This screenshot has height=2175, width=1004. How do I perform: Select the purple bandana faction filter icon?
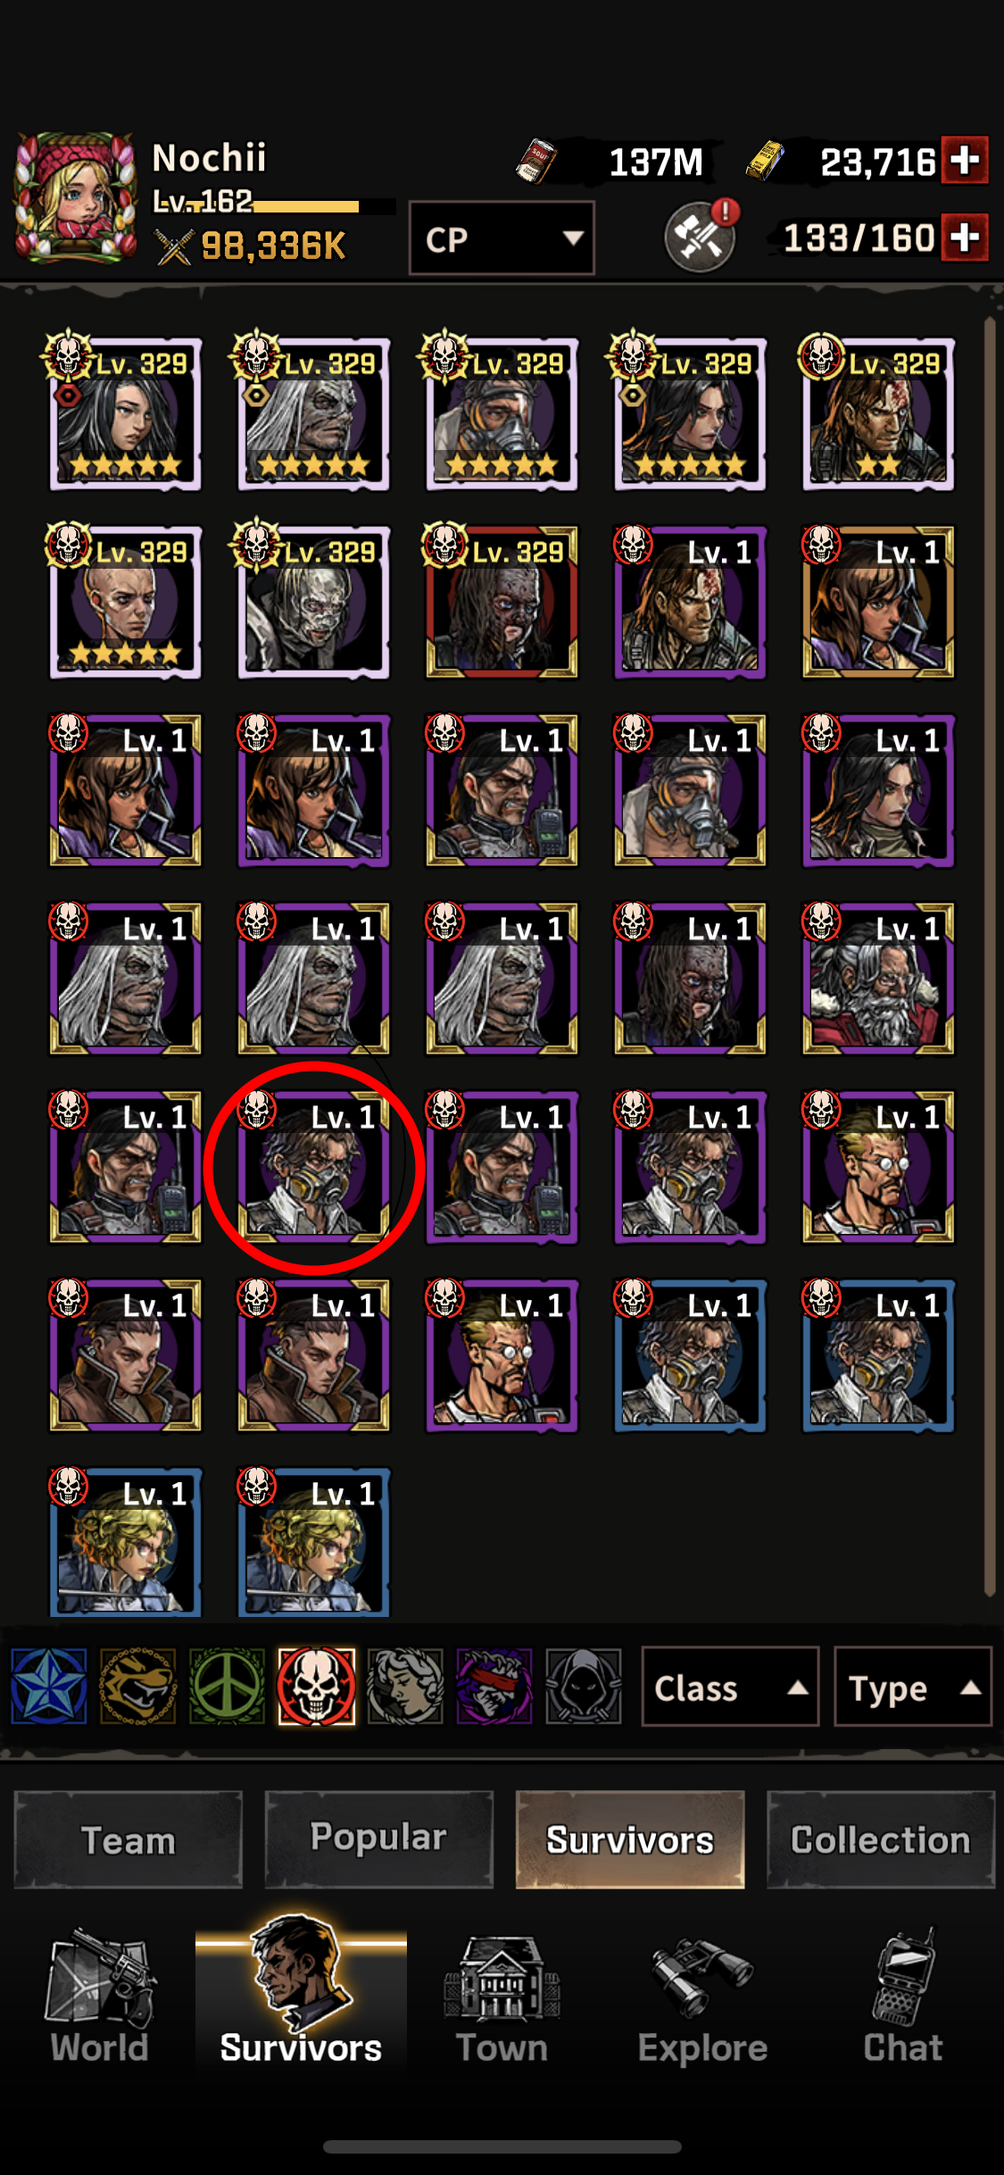[x=494, y=1686]
